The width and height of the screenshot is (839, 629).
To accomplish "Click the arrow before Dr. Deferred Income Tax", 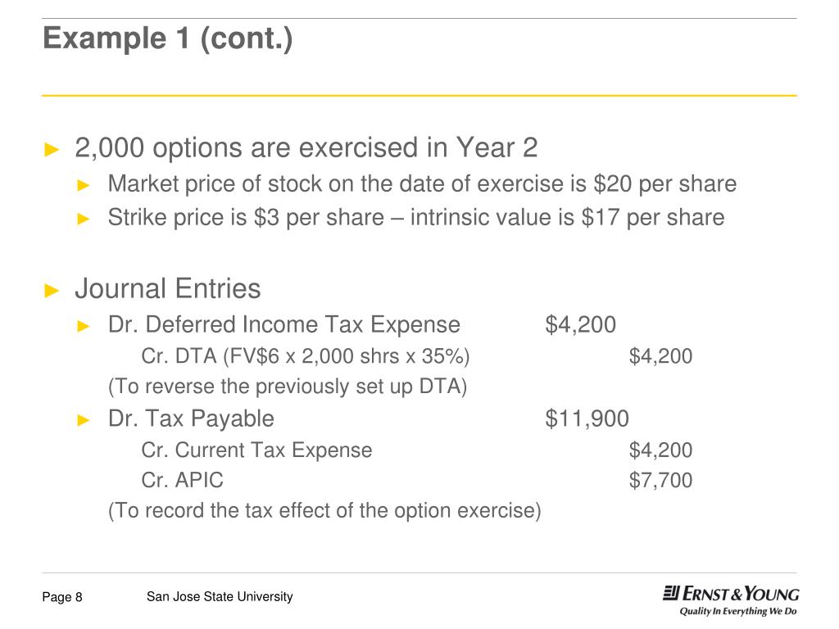I will click(84, 326).
